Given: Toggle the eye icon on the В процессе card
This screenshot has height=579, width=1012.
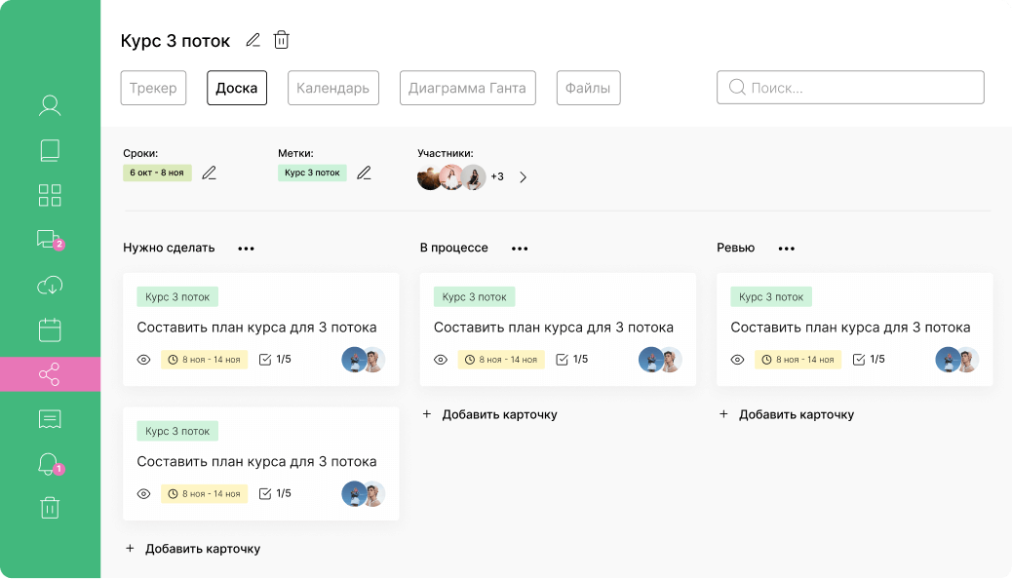Looking at the screenshot, I should tap(441, 360).
